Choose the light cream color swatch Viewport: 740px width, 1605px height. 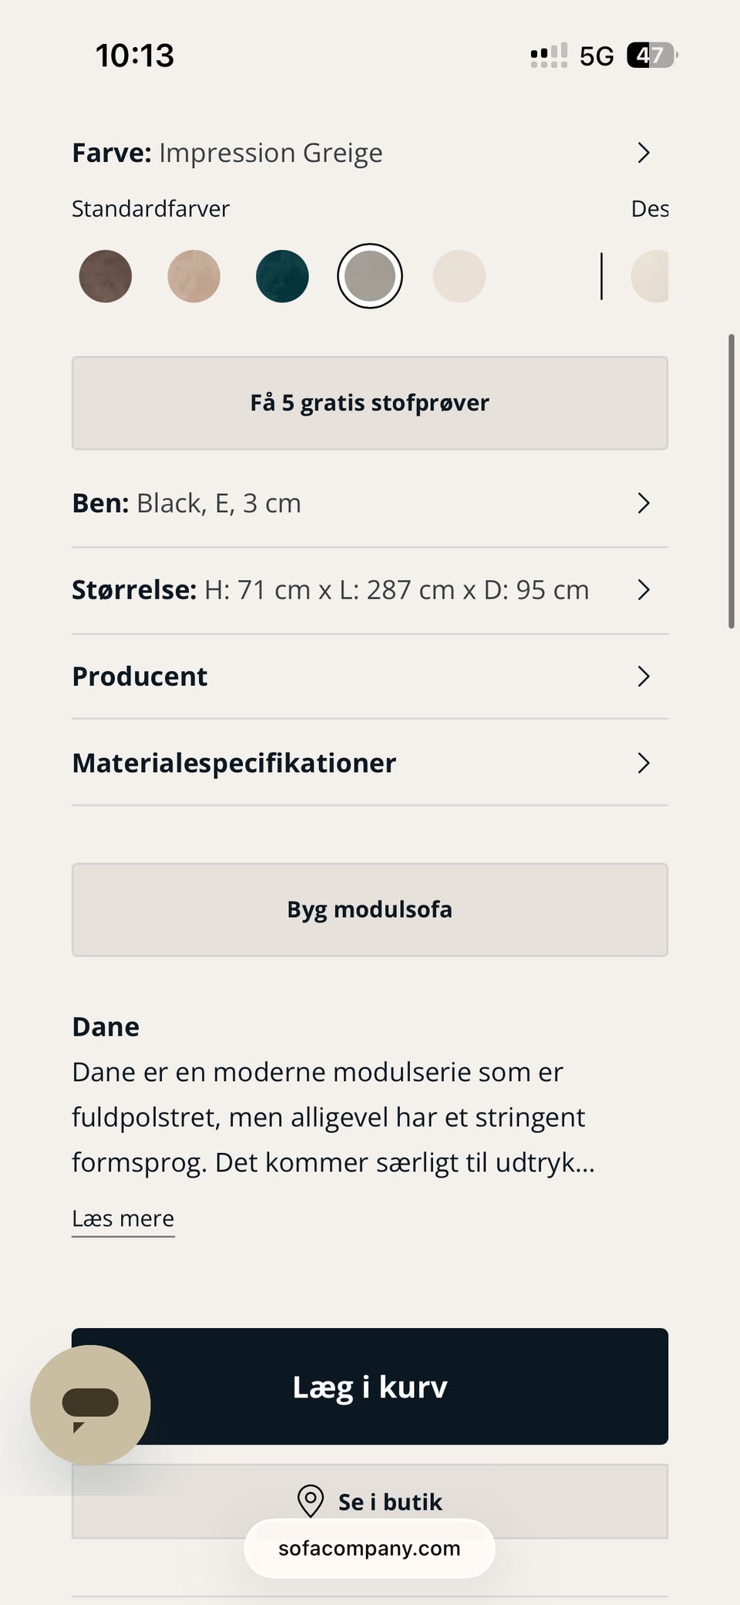[459, 276]
